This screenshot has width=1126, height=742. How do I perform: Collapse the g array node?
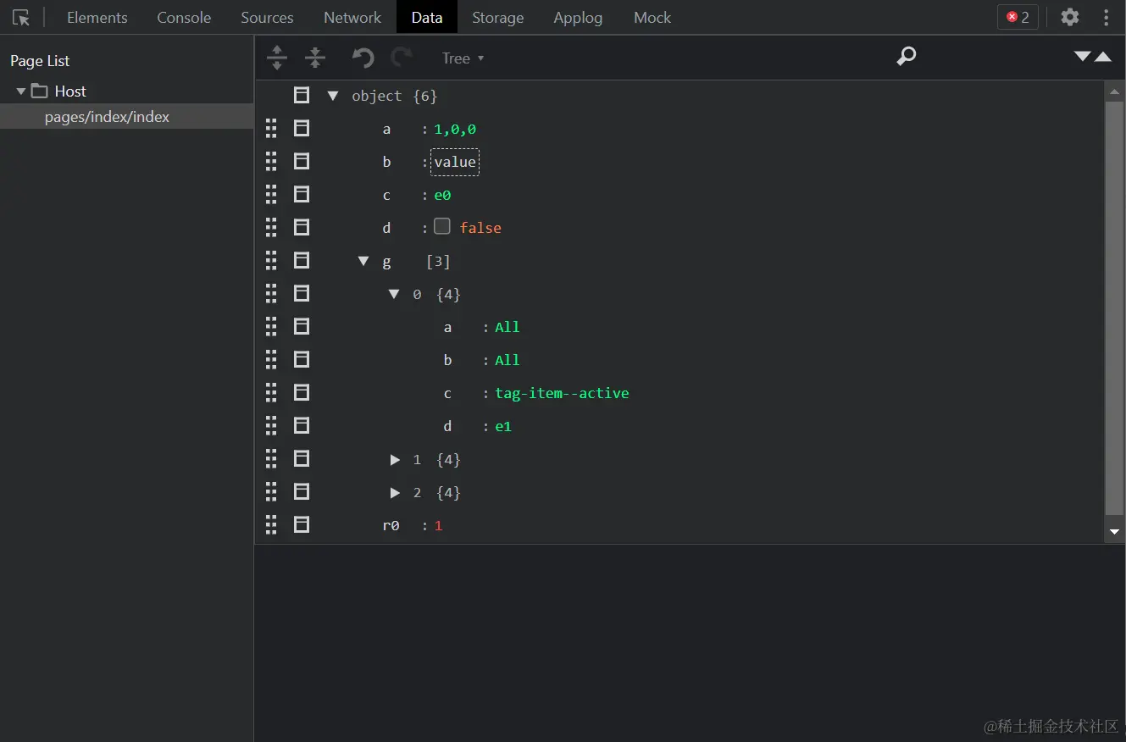coord(363,261)
